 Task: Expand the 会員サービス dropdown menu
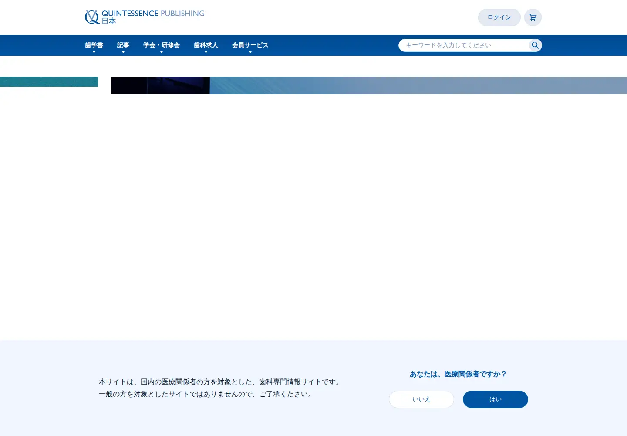250,45
